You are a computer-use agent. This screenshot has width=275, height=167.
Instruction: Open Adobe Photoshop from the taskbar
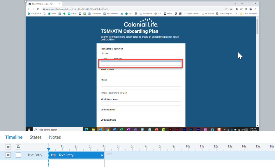coord(191,130)
